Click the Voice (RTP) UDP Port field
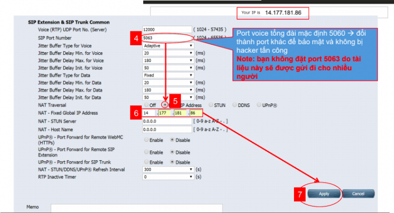 click(x=167, y=30)
